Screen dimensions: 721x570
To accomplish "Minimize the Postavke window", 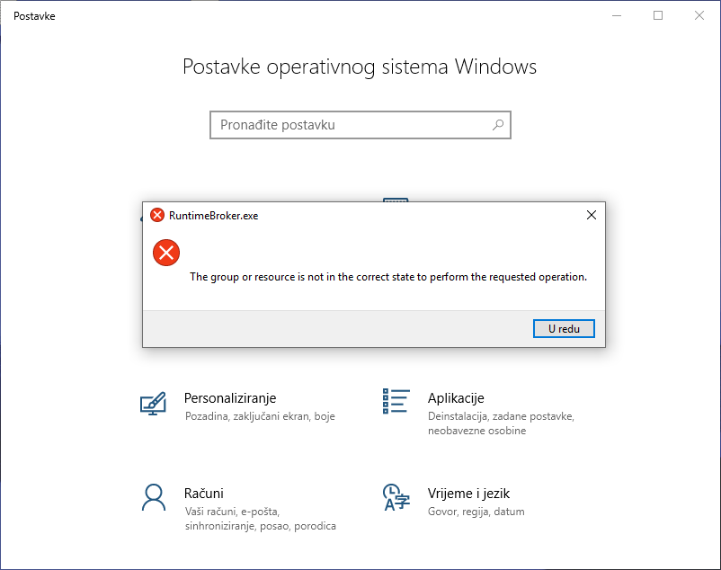I will (x=617, y=15).
